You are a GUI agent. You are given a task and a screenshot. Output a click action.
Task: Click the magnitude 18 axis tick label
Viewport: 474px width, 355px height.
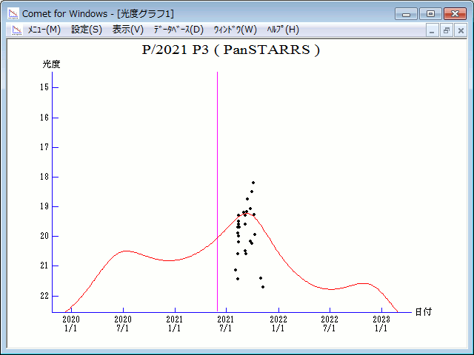pos(44,177)
